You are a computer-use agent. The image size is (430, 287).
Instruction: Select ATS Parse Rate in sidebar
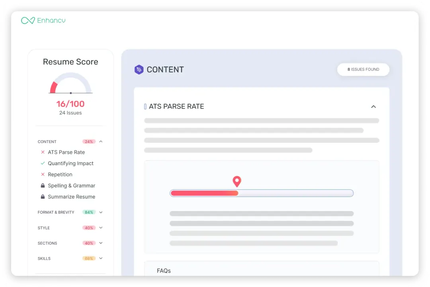click(x=66, y=152)
